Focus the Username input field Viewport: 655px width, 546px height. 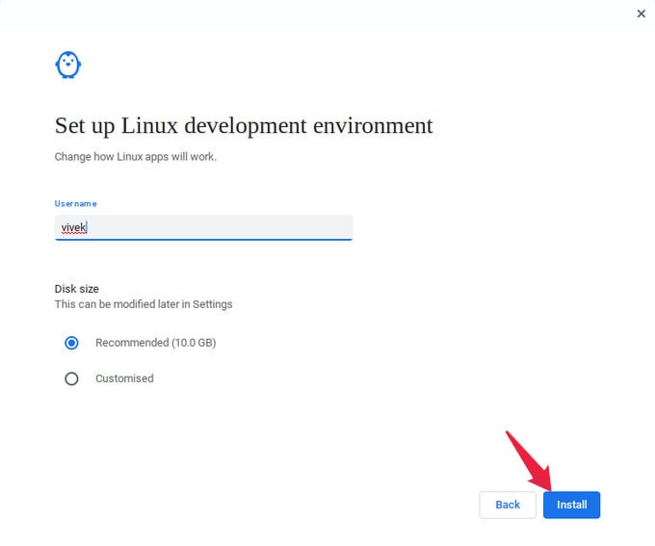pos(203,227)
